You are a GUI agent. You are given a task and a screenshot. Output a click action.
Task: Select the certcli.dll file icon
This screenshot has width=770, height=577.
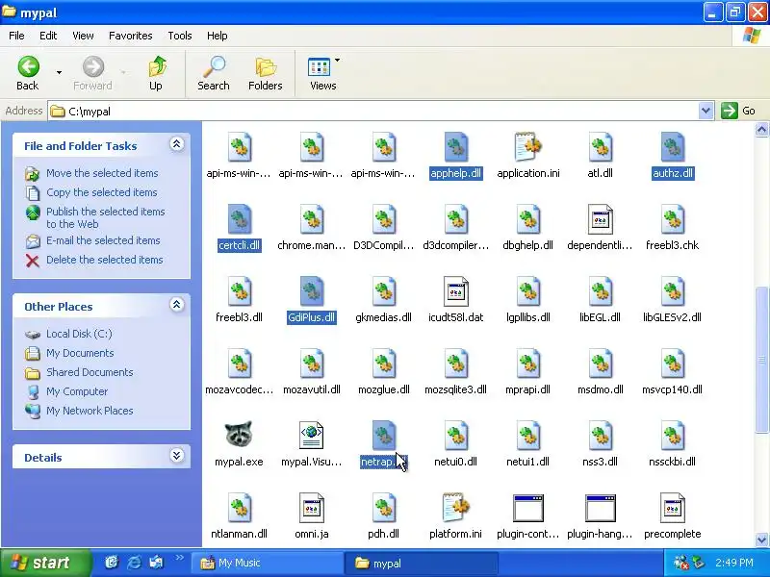(x=239, y=219)
